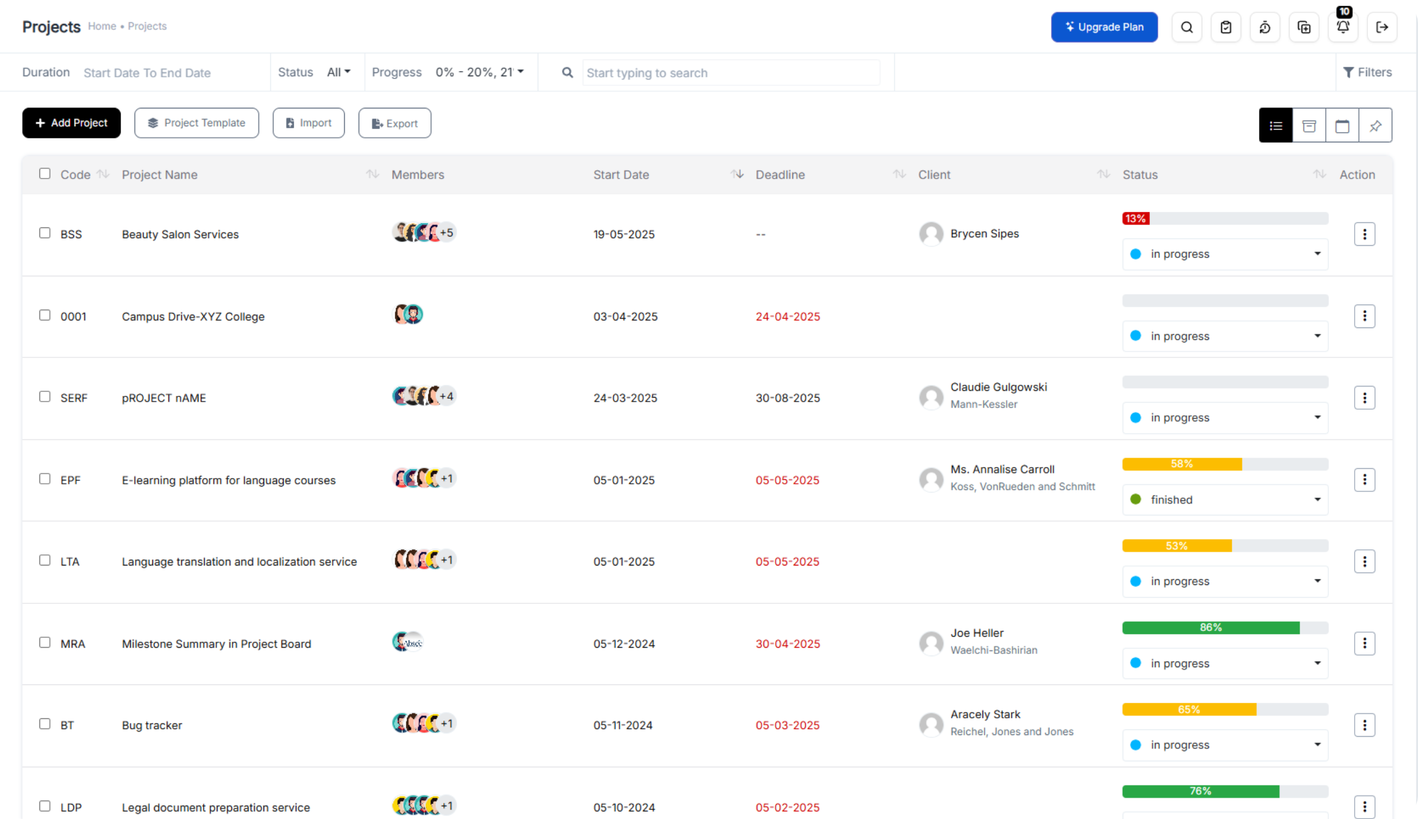Click the Add Project button

click(x=71, y=123)
